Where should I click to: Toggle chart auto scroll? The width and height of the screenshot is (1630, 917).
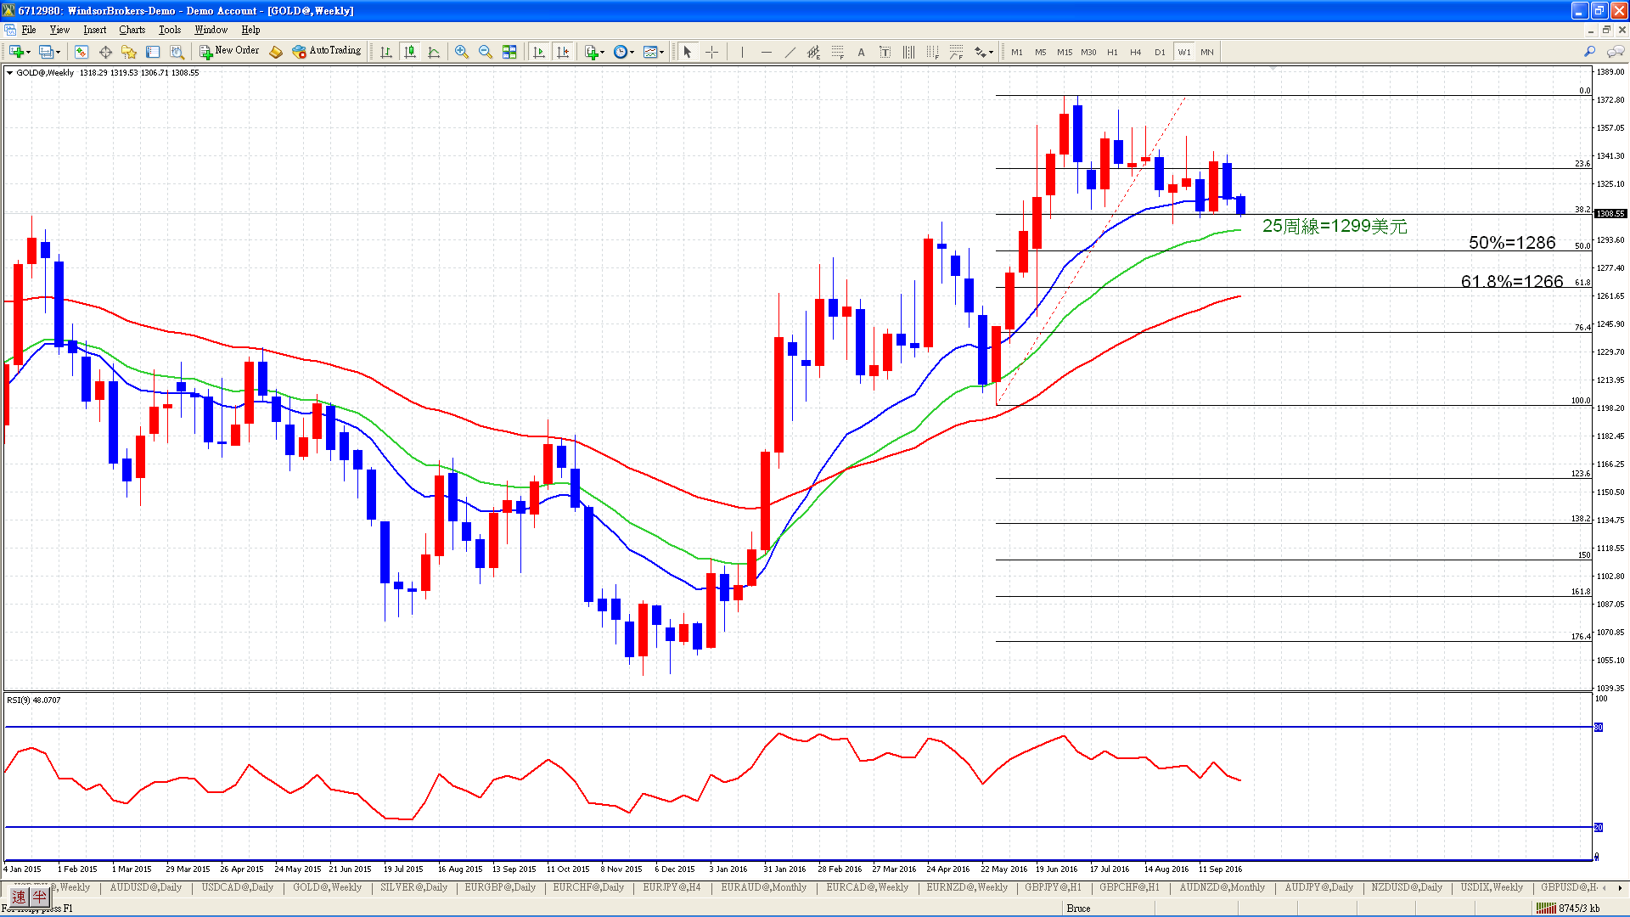click(538, 52)
